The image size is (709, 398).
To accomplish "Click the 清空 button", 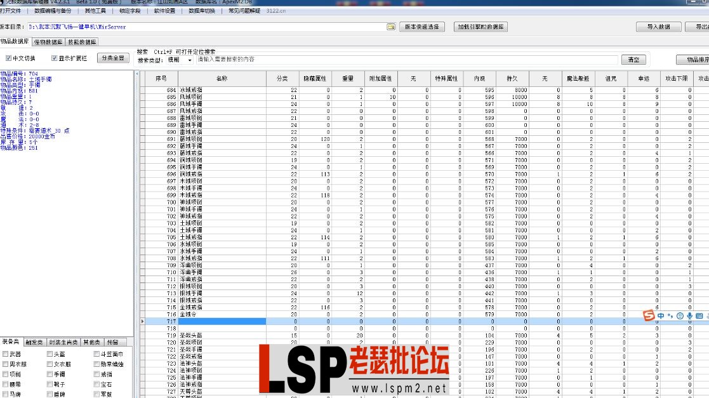I will click(x=633, y=60).
